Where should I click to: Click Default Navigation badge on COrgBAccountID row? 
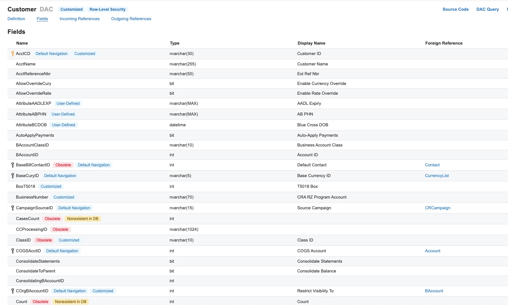coord(70,291)
